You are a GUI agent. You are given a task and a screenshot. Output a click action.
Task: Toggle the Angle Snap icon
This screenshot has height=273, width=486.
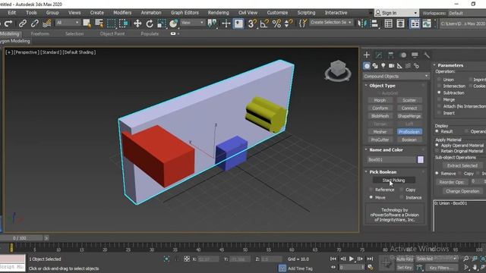coord(264,24)
